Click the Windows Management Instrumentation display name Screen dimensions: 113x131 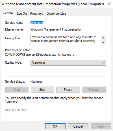[56, 29]
